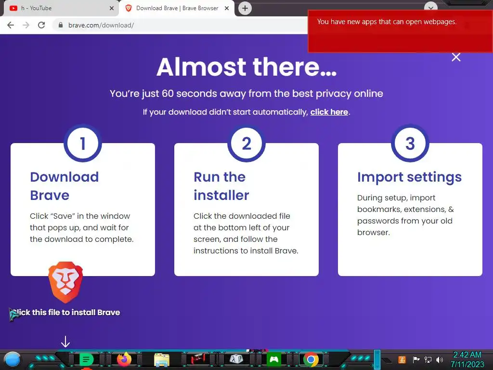Click the padlock site info icon
The height and width of the screenshot is (370, 493).
[x=61, y=25]
